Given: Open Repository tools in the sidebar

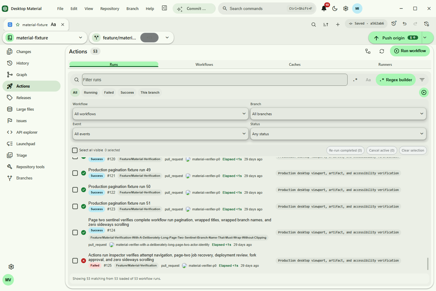Looking at the screenshot, I should pyautogui.click(x=31, y=167).
